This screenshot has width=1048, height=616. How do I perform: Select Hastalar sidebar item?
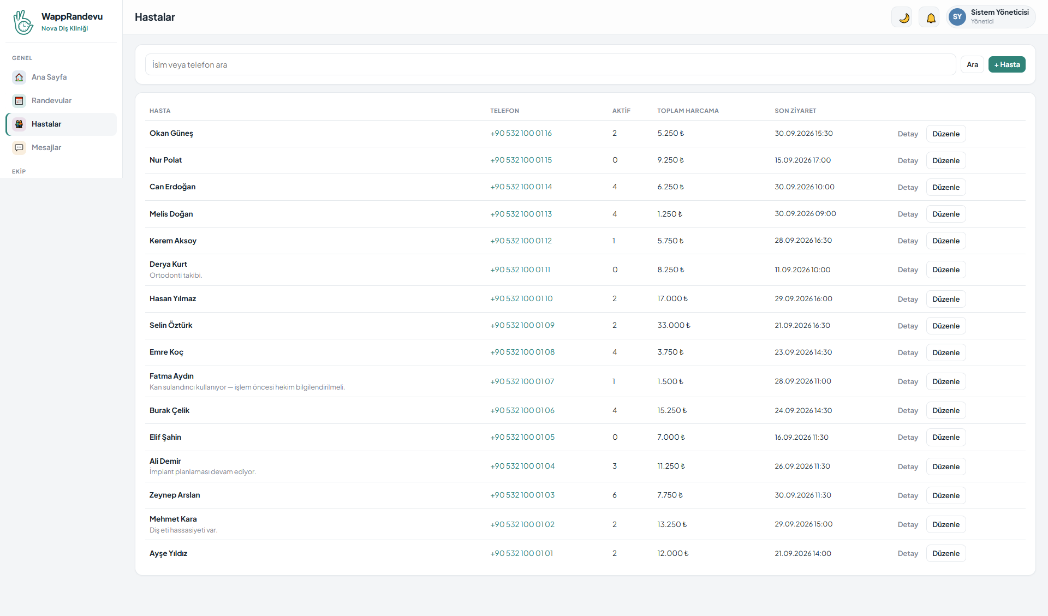pos(61,124)
